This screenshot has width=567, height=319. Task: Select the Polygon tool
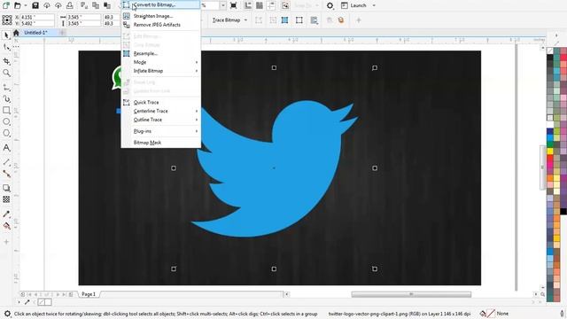point(6,134)
